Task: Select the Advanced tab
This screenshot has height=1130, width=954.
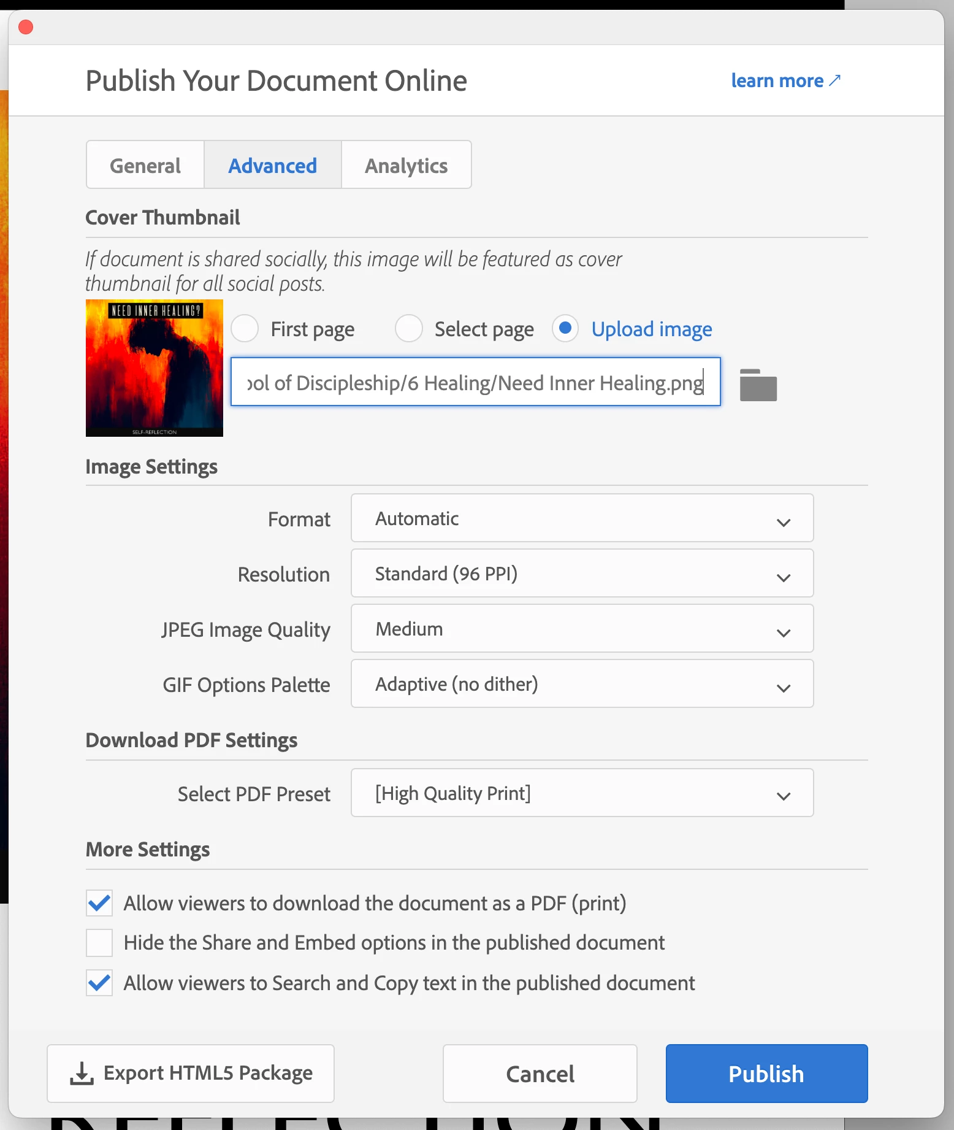Action: [x=273, y=165]
